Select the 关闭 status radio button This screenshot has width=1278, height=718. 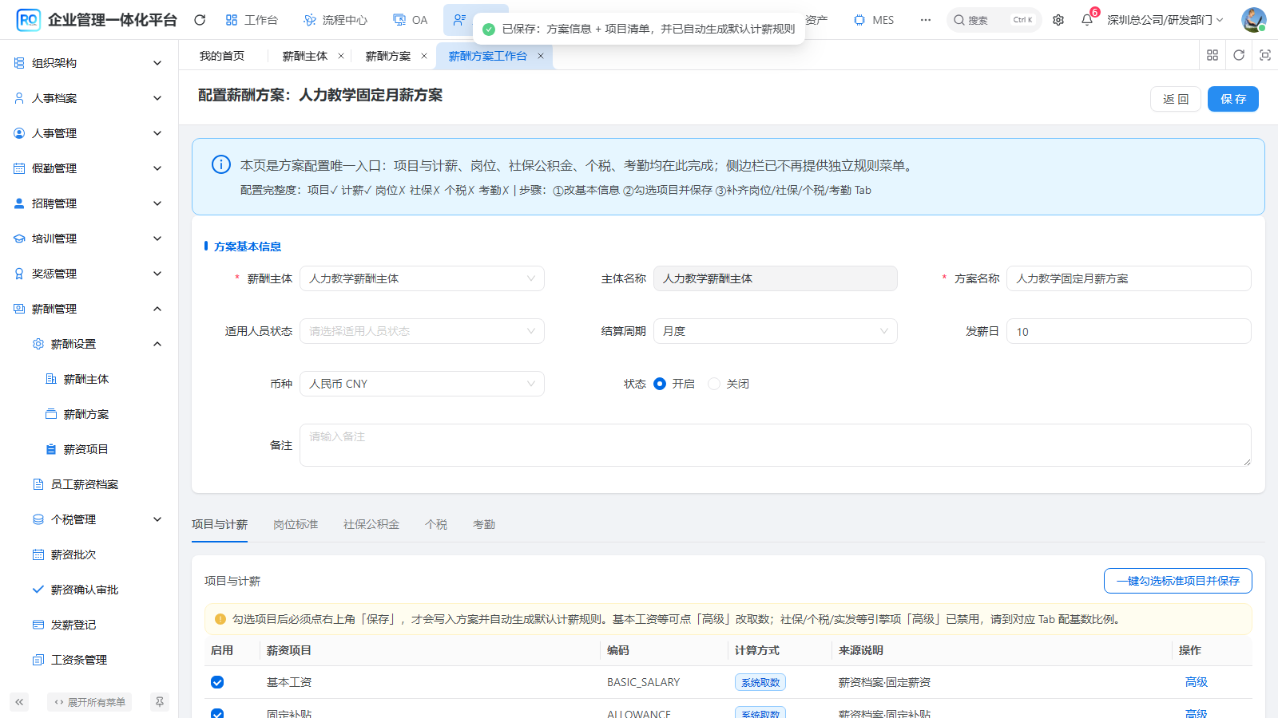click(x=714, y=384)
